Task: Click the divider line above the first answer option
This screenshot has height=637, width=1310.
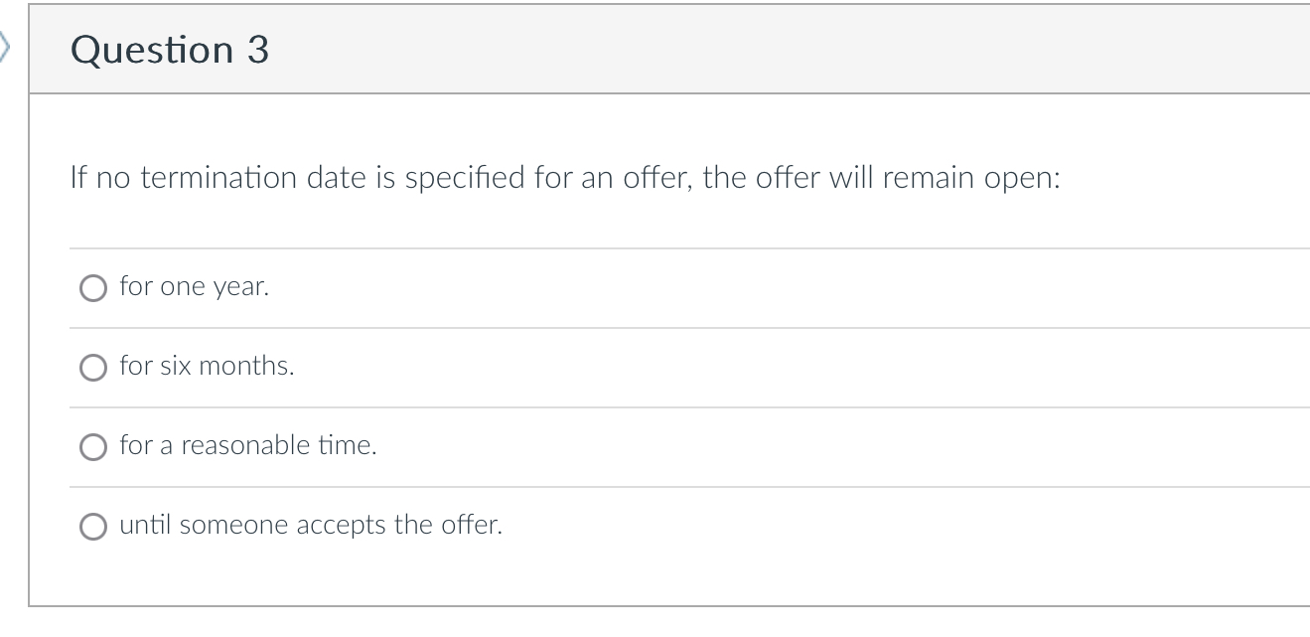Action: (x=655, y=247)
